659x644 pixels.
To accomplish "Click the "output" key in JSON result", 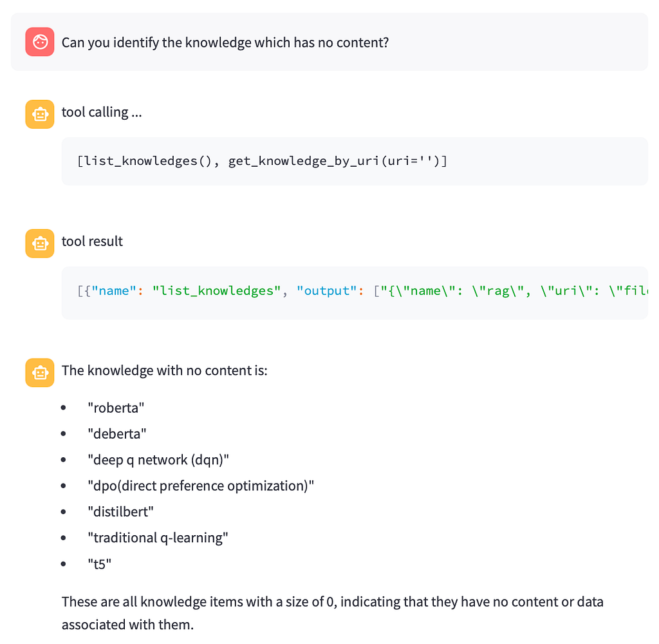I will [327, 290].
